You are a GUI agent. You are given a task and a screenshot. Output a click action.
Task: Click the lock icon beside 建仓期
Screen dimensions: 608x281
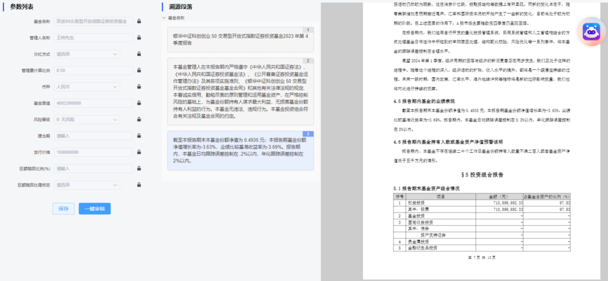coord(139,136)
